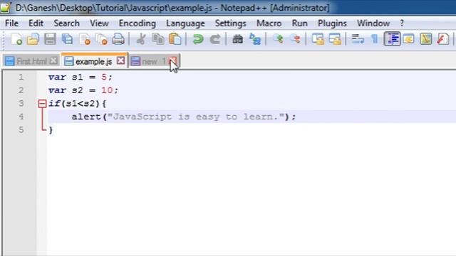
Task: Open the Macro menu
Action: (x=269, y=23)
